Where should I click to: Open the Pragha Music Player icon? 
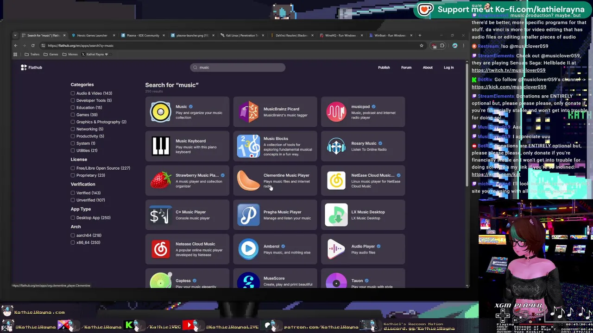pyautogui.click(x=248, y=215)
